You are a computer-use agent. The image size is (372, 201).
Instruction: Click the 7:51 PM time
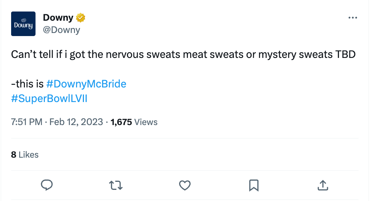[x=27, y=122]
